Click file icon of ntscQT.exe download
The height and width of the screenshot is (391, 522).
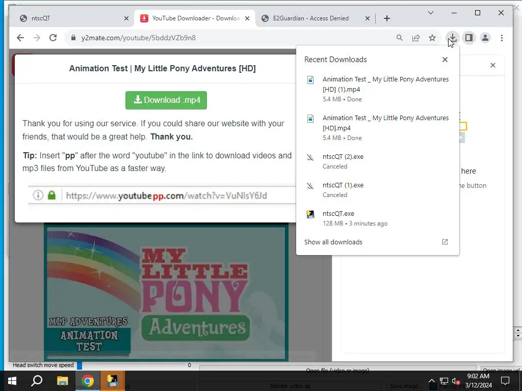(x=310, y=214)
